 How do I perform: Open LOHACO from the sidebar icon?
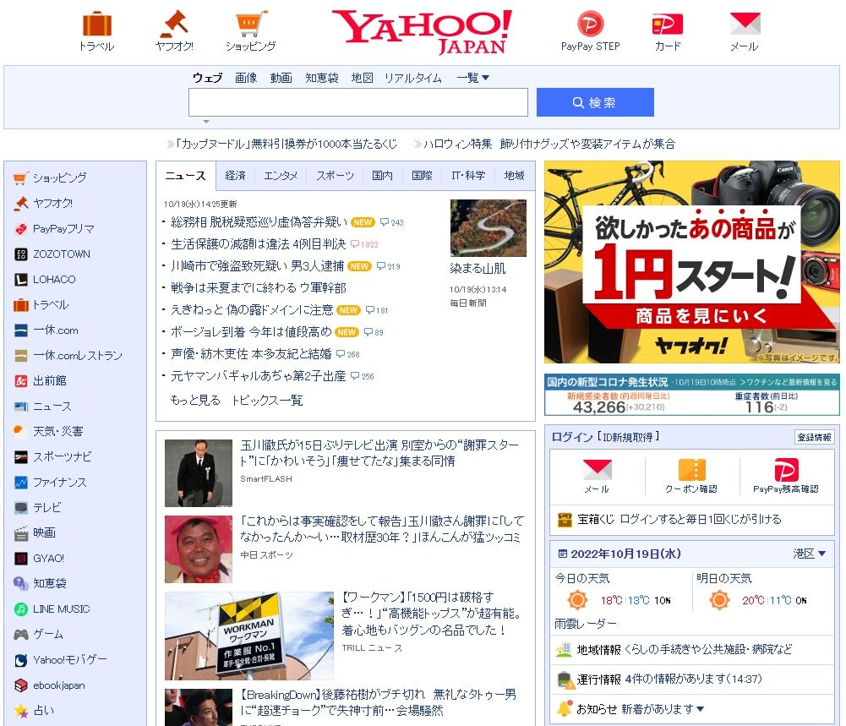pyautogui.click(x=20, y=279)
